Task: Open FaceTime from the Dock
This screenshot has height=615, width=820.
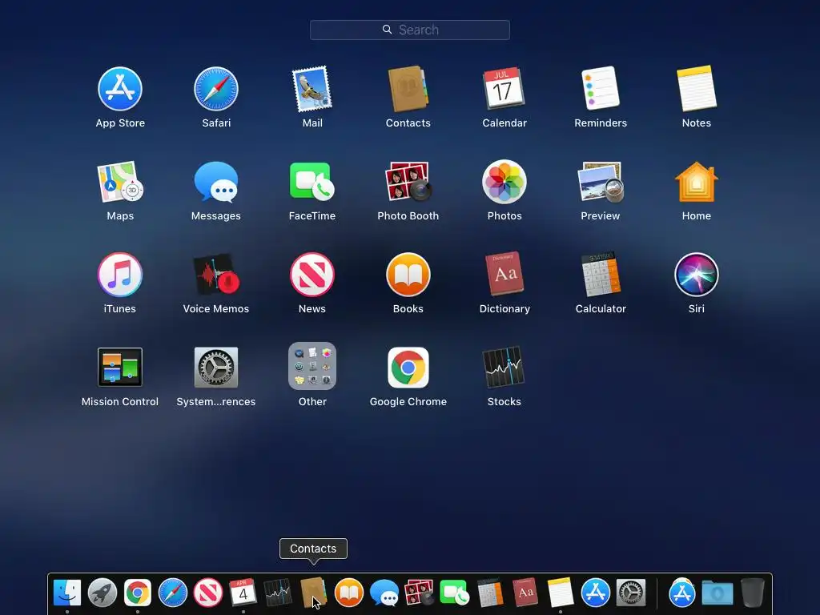Action: tap(455, 593)
